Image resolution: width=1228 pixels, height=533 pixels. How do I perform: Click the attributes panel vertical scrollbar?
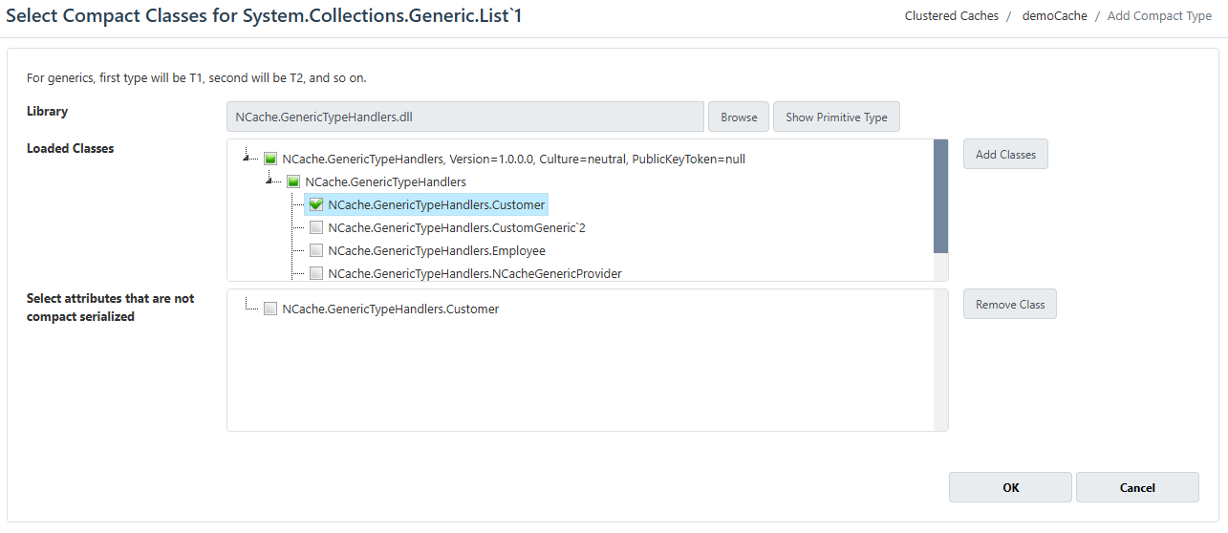(940, 360)
